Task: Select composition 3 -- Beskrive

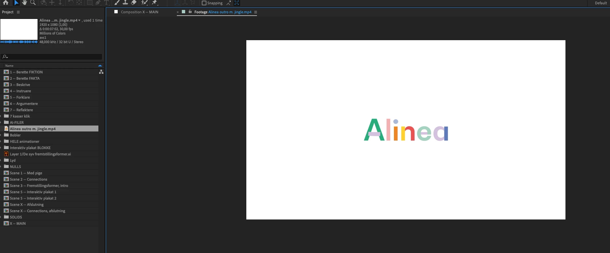Action: (20, 85)
